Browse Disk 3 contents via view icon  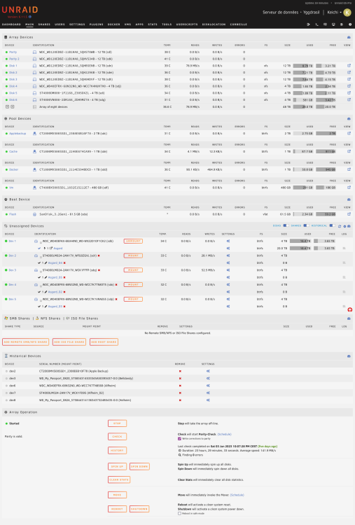(349, 79)
